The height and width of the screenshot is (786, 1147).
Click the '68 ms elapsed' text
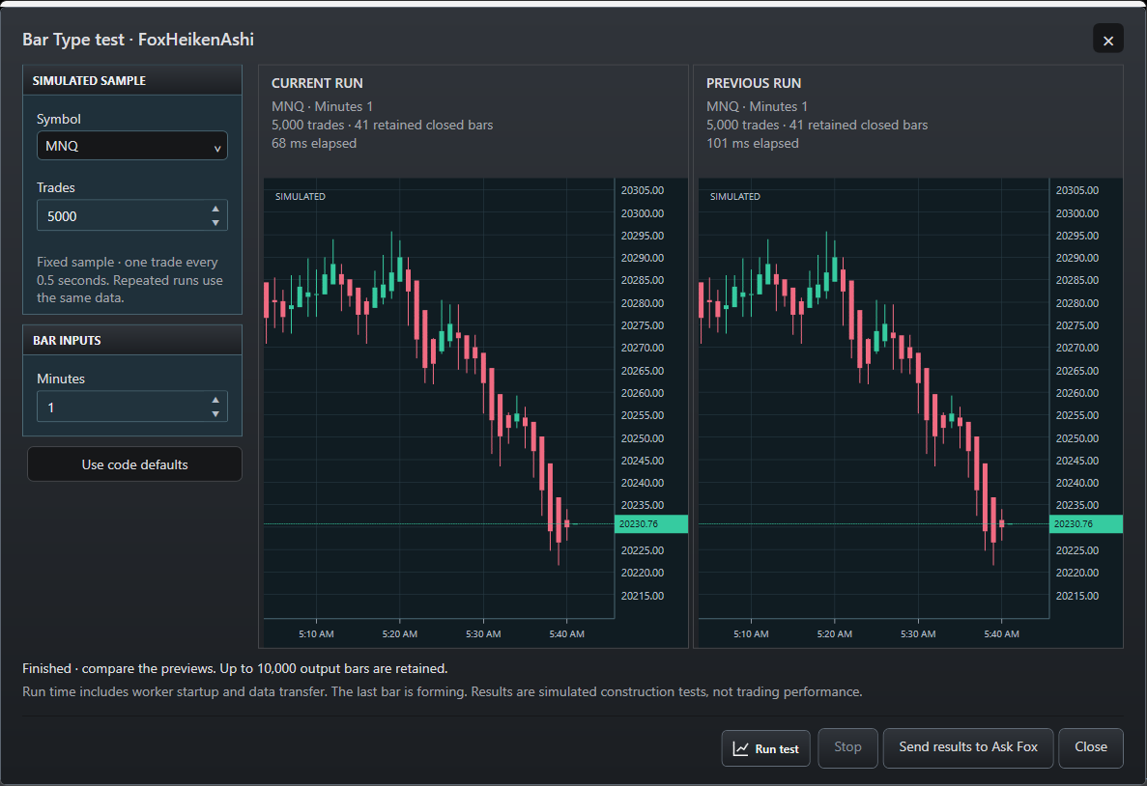click(314, 143)
